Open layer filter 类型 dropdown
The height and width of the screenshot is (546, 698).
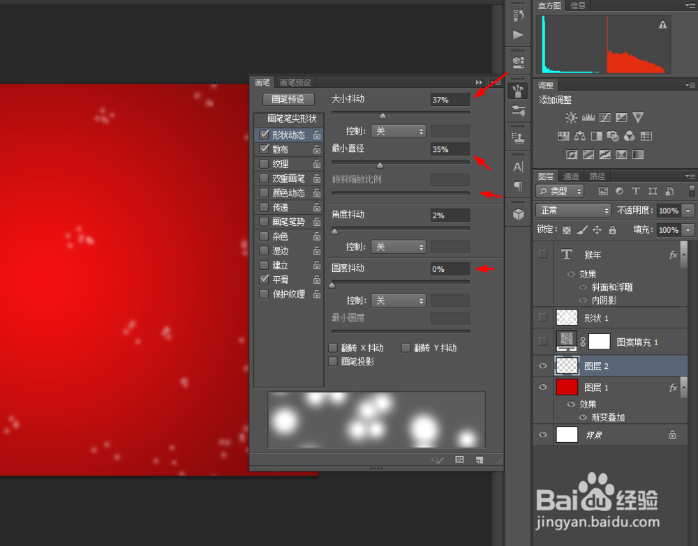click(560, 191)
